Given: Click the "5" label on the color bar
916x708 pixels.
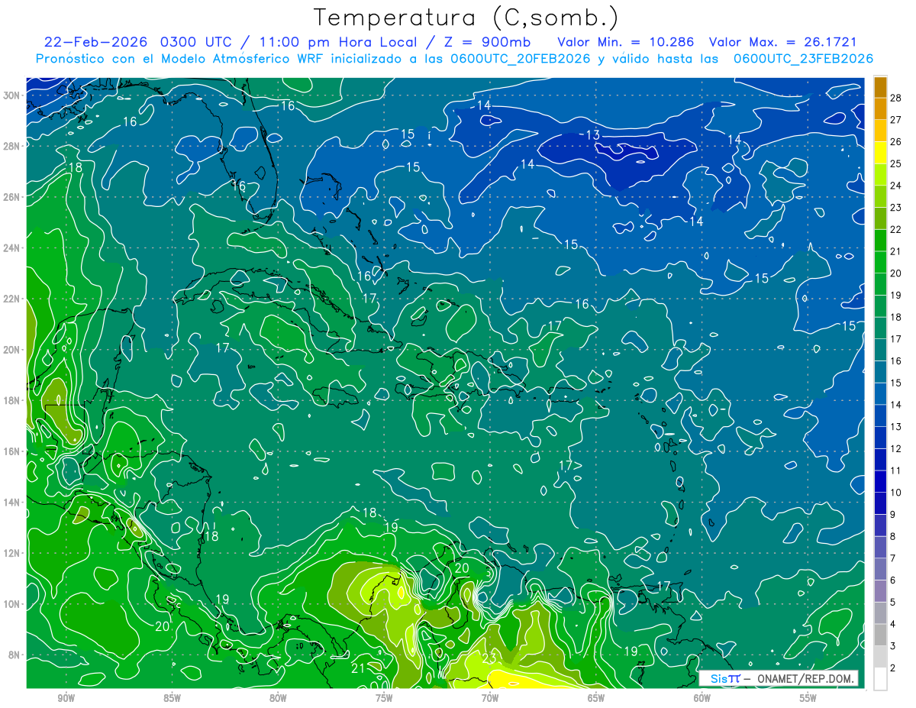Looking at the screenshot, I should (893, 602).
